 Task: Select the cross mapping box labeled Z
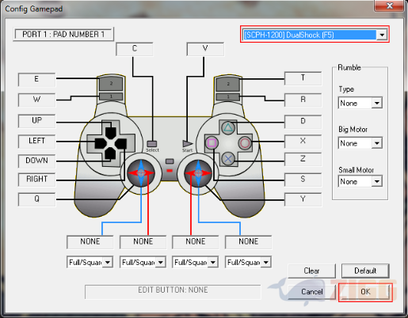(303, 159)
